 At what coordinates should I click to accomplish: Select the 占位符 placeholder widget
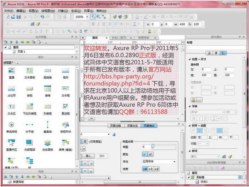point(11,91)
